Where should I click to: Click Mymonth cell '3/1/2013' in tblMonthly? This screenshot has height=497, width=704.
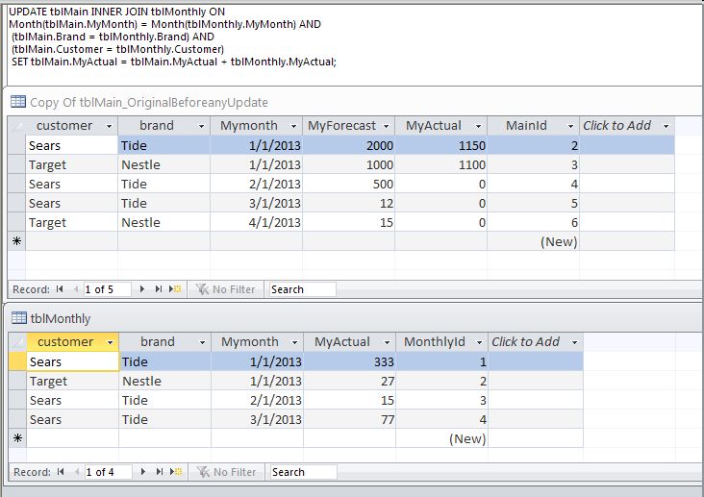click(x=257, y=419)
